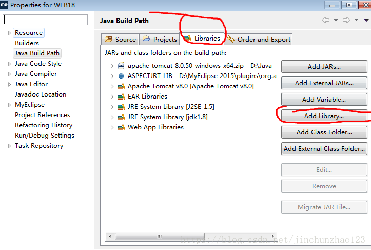Viewport: 371px width, 250px height.
Task: Select Java Code Style tree item
Action: [38, 64]
